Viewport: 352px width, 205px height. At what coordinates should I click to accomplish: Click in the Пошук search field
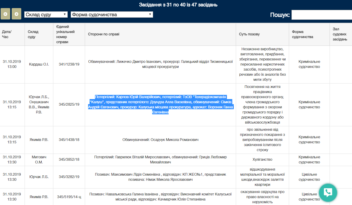(321, 15)
